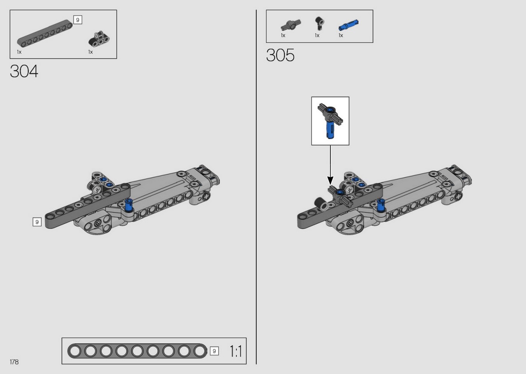The image size is (526, 374).
Task: Click the step number 305
Action: point(280,55)
